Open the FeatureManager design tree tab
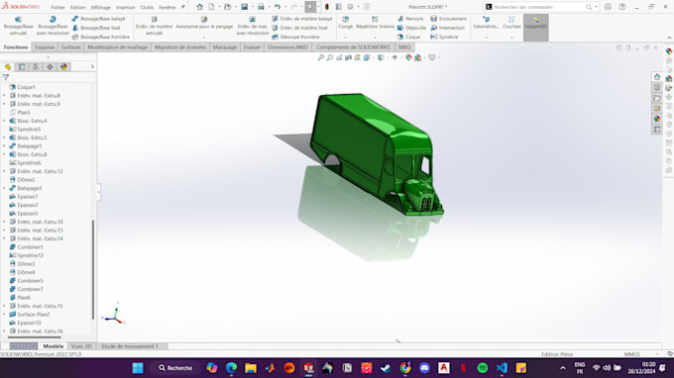The image size is (674, 378). tap(8, 67)
